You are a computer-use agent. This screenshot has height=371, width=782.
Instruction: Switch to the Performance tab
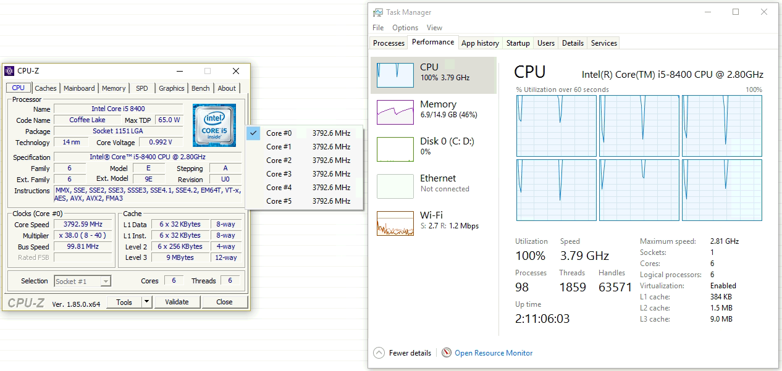[433, 42]
